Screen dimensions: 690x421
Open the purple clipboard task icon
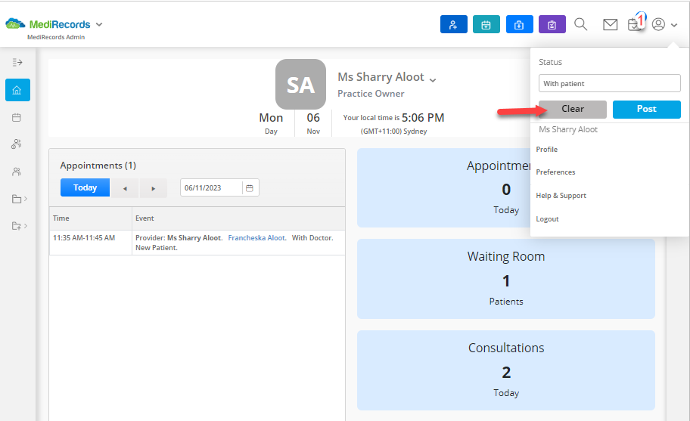pyautogui.click(x=552, y=25)
